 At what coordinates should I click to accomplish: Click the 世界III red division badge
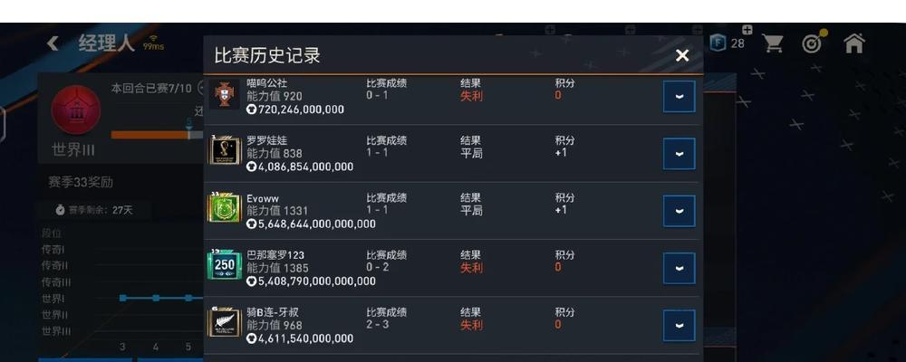[74, 111]
